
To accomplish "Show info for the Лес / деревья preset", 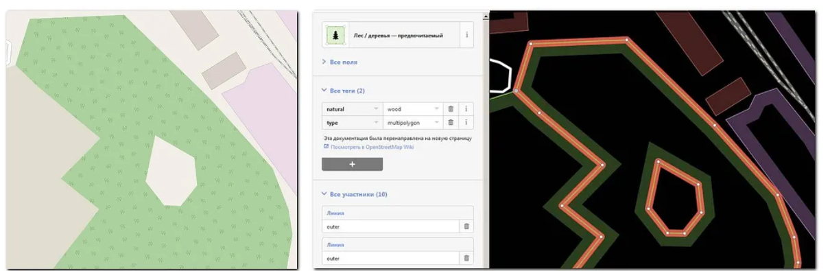I will (466, 35).
